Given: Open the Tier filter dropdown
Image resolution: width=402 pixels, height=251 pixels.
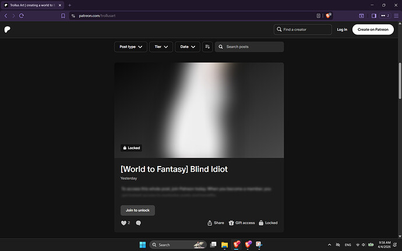Looking at the screenshot, I should (161, 47).
